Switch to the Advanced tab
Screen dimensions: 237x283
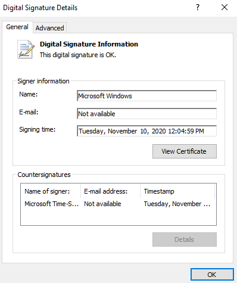pyautogui.click(x=49, y=28)
